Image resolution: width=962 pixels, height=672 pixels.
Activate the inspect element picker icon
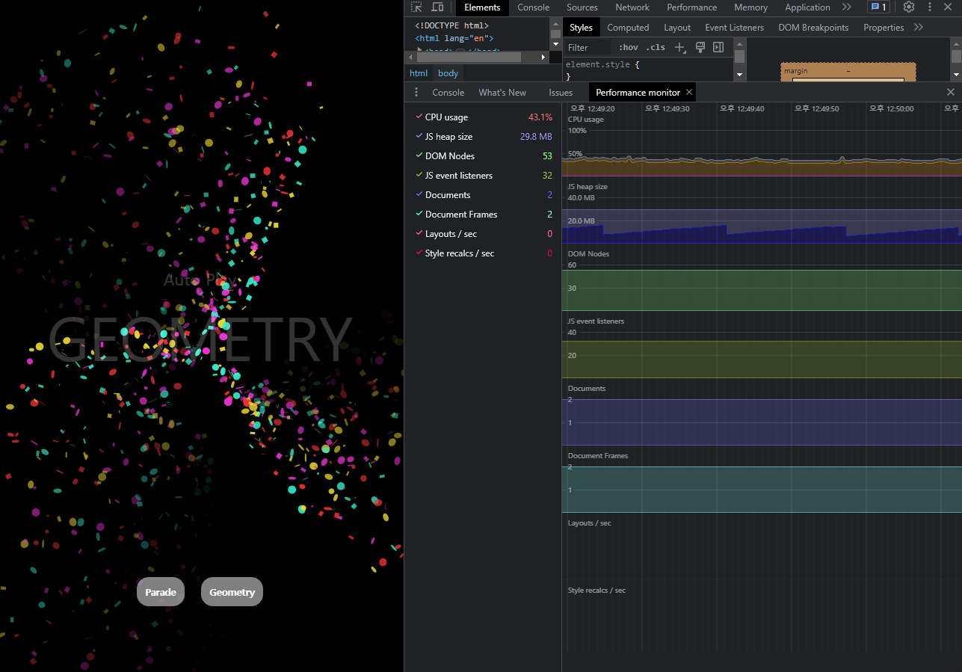(417, 7)
